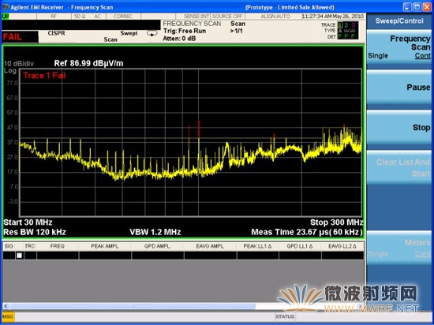Click the Stop softkey

pos(399,128)
